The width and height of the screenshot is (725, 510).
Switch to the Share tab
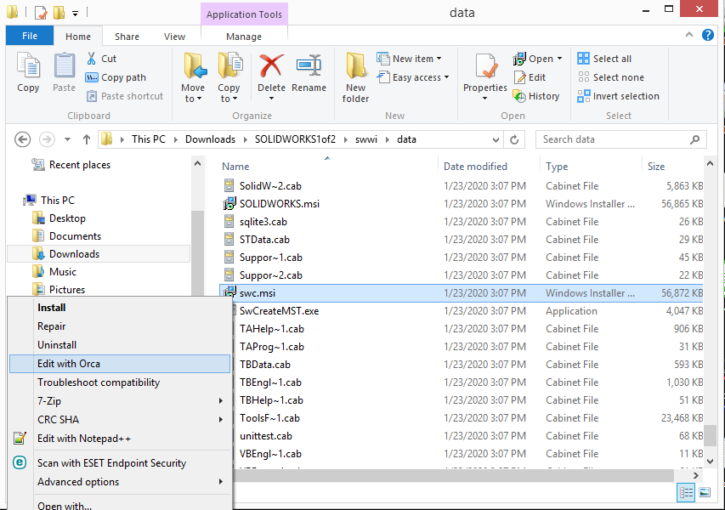(127, 37)
